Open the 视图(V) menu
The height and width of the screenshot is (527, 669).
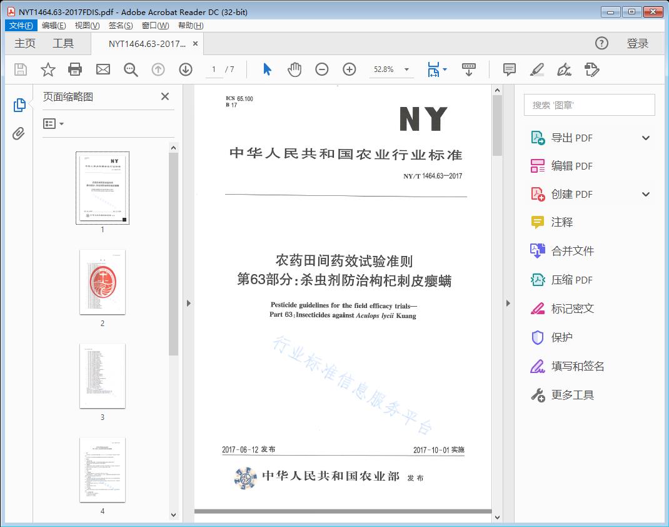87,26
